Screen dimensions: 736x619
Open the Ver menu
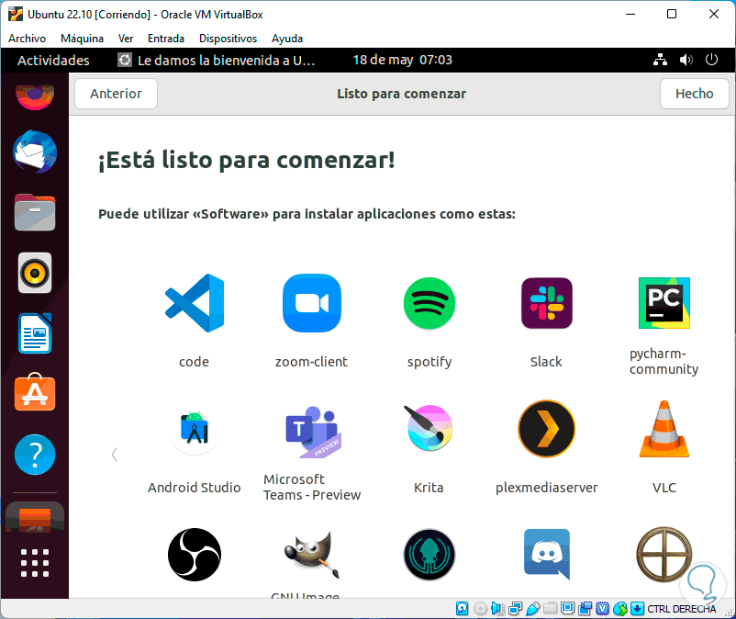pos(126,39)
